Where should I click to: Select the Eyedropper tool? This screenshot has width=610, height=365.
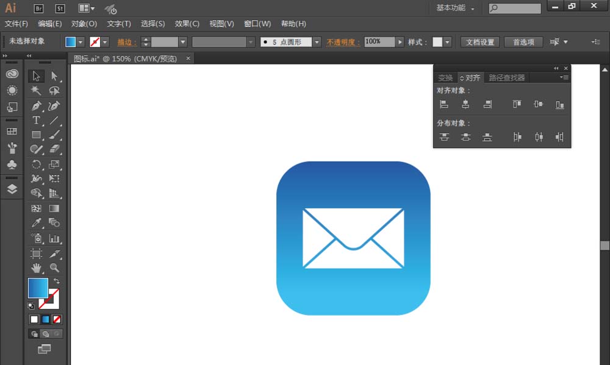coord(36,223)
